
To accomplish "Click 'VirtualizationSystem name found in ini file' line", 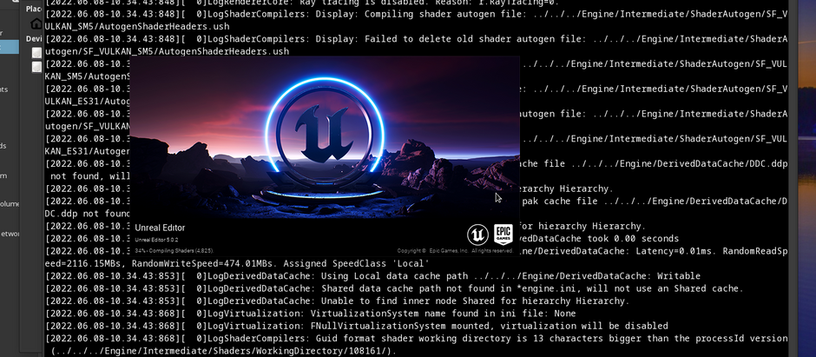I will tap(310, 314).
